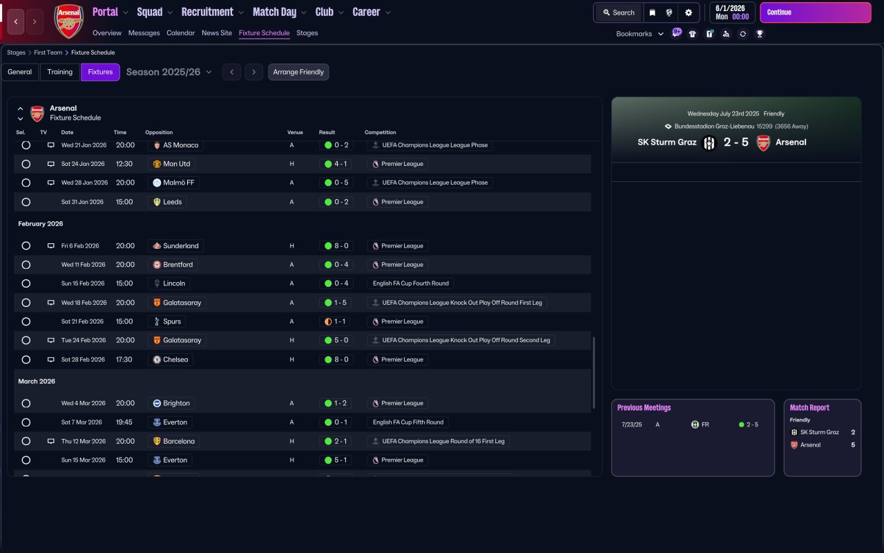Open the Calendar tab under Portal
Screen dimensions: 884x553
180,32
